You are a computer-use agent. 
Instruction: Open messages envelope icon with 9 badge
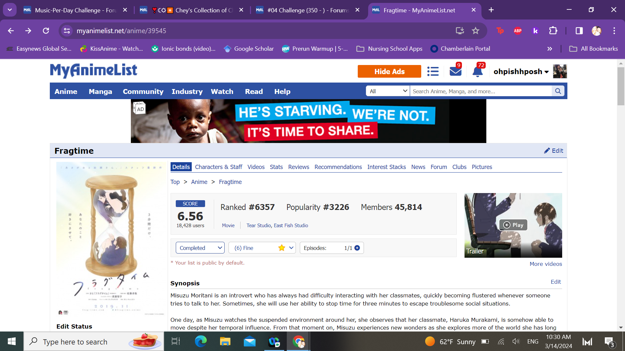455,71
